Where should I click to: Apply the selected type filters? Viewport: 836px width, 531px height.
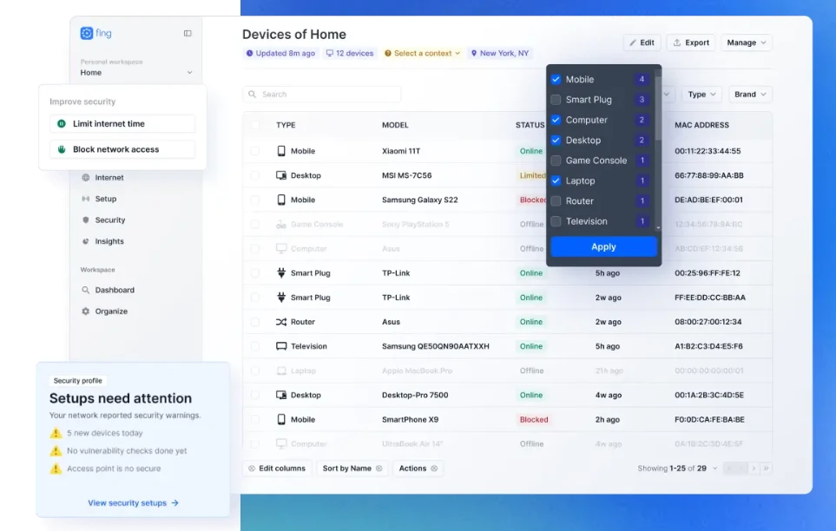(603, 246)
